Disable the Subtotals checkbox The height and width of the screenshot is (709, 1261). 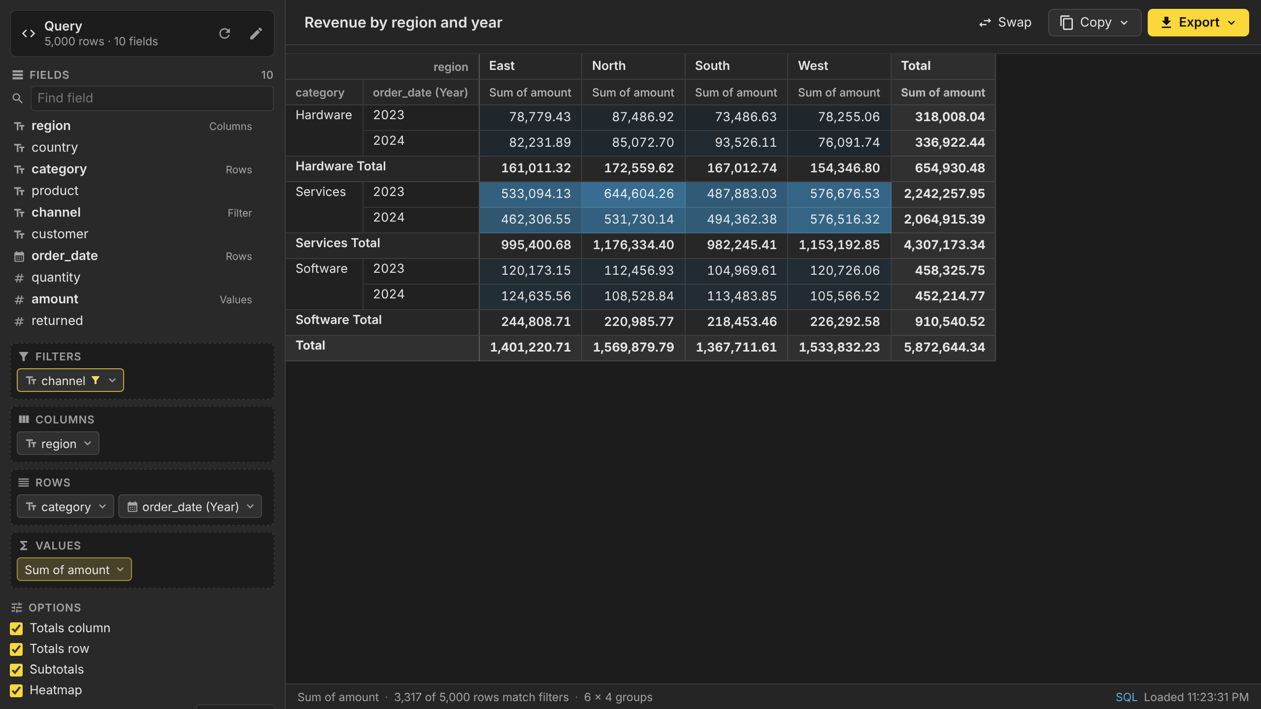coord(16,670)
